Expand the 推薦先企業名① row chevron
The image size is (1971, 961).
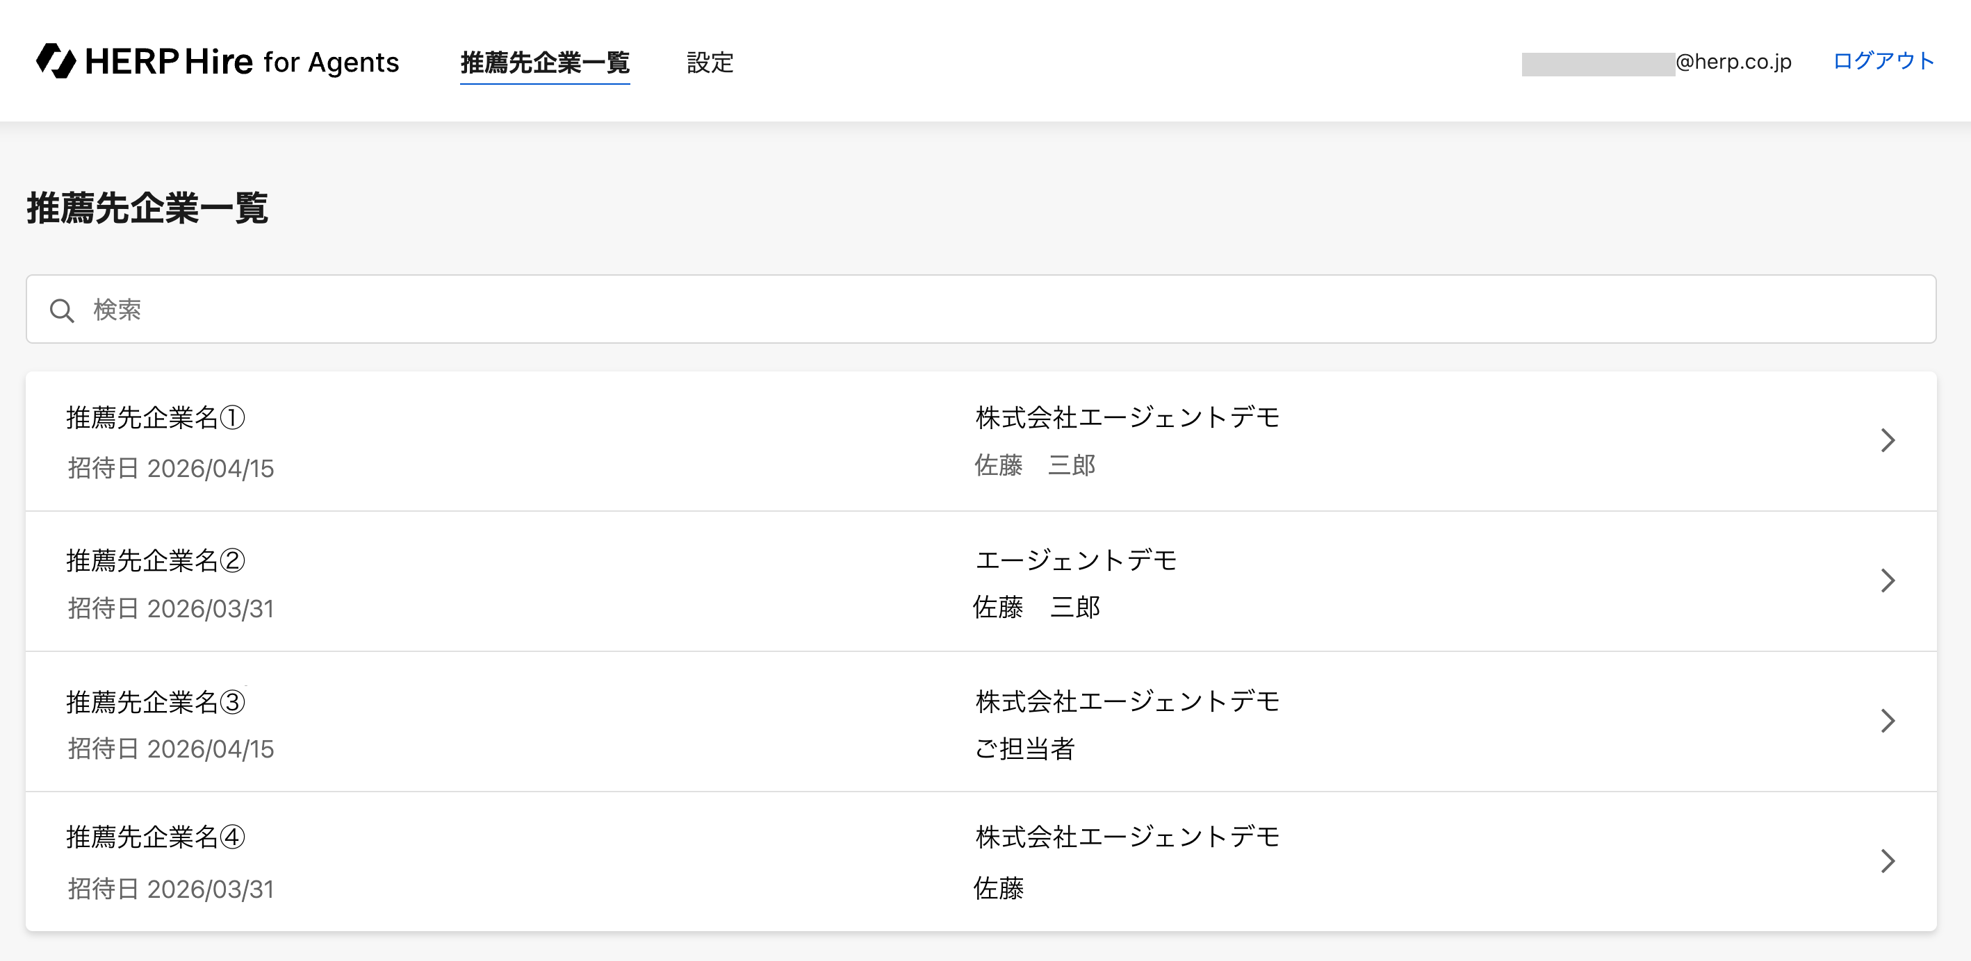coord(1887,440)
